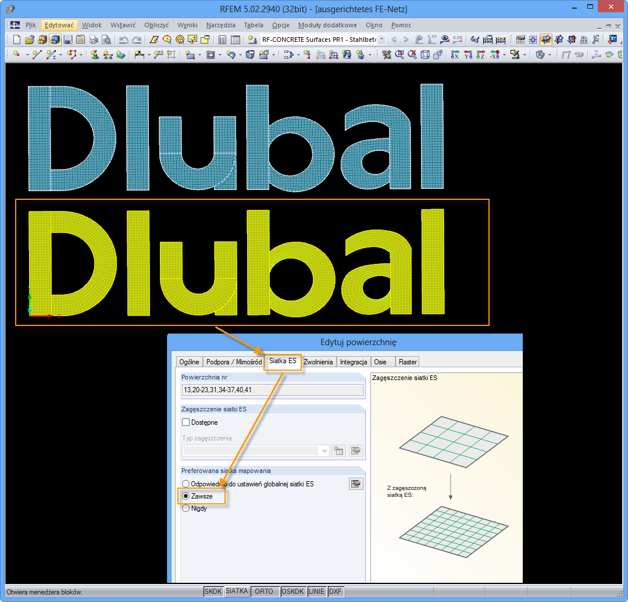
Task: Set view in X direction
Action: point(455,55)
